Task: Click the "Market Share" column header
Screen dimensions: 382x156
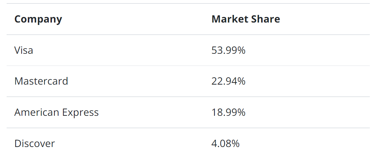Action: click(245, 19)
